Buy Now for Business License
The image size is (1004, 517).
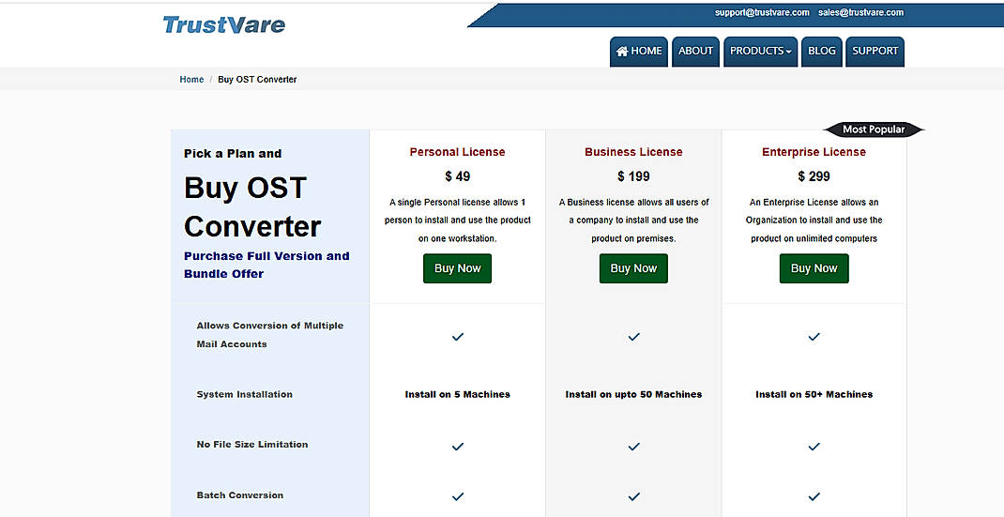(633, 268)
